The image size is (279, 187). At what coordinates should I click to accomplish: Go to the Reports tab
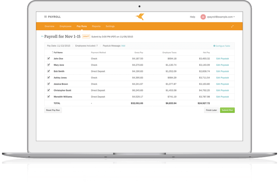coord(96,26)
